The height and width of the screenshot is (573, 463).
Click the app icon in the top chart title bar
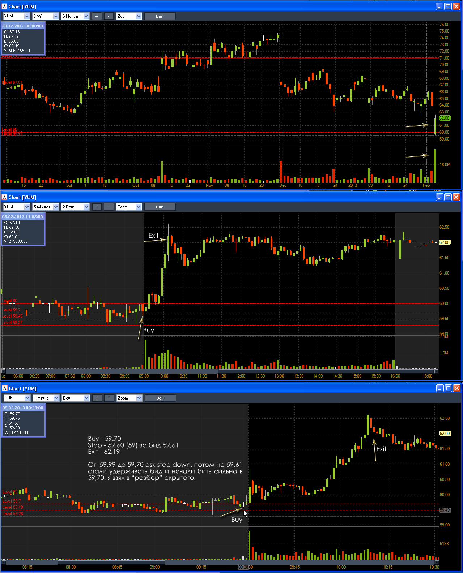pyautogui.click(x=4, y=7)
